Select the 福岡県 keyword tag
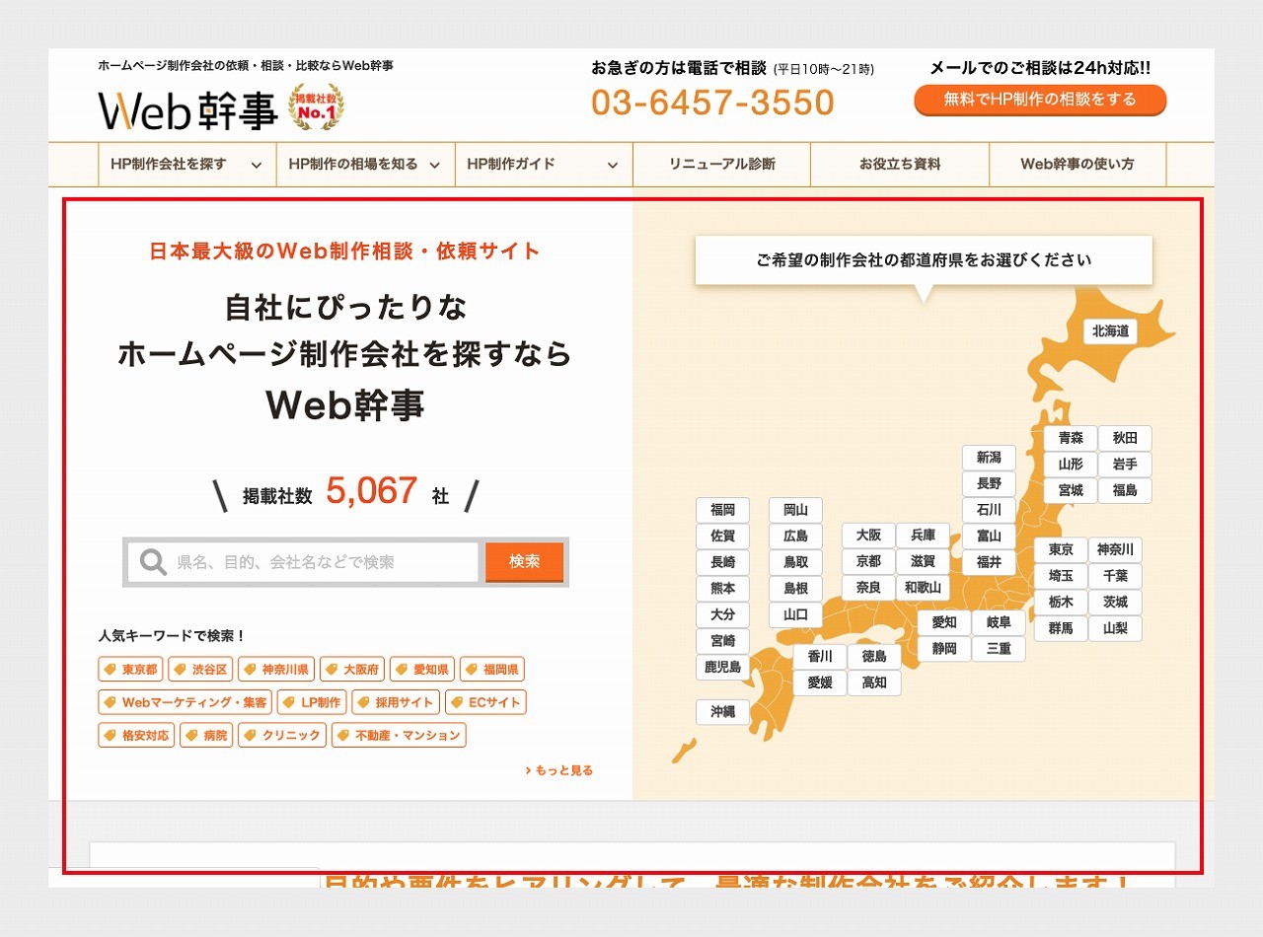Image resolution: width=1263 pixels, height=937 pixels. (492, 670)
